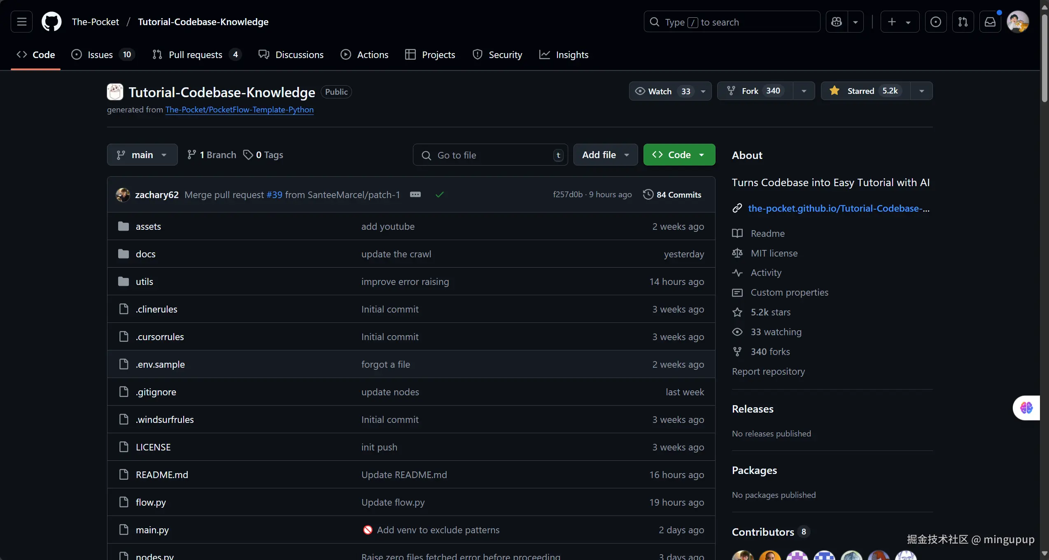Click the page vertical scrollbar thumb

[x=1044, y=58]
